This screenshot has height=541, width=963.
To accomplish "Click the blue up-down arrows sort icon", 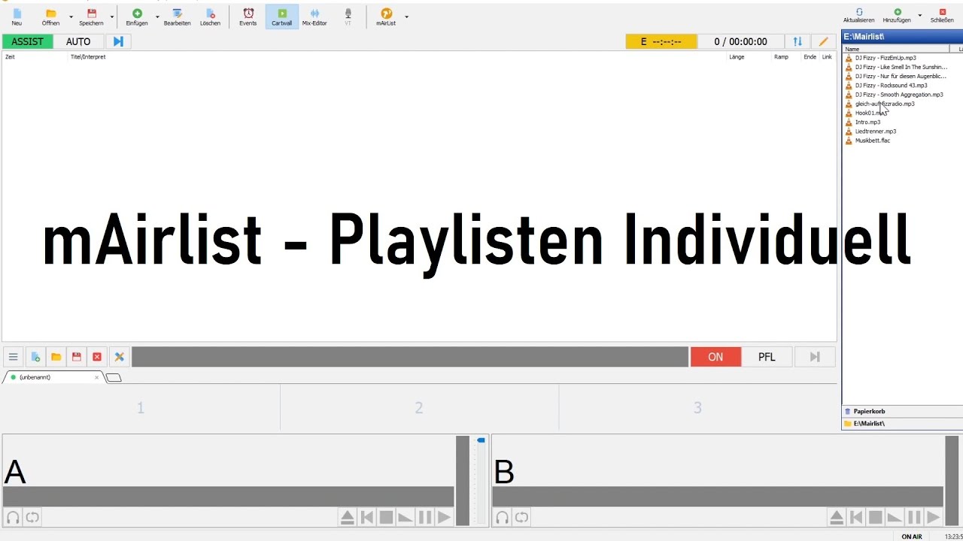I will point(797,41).
